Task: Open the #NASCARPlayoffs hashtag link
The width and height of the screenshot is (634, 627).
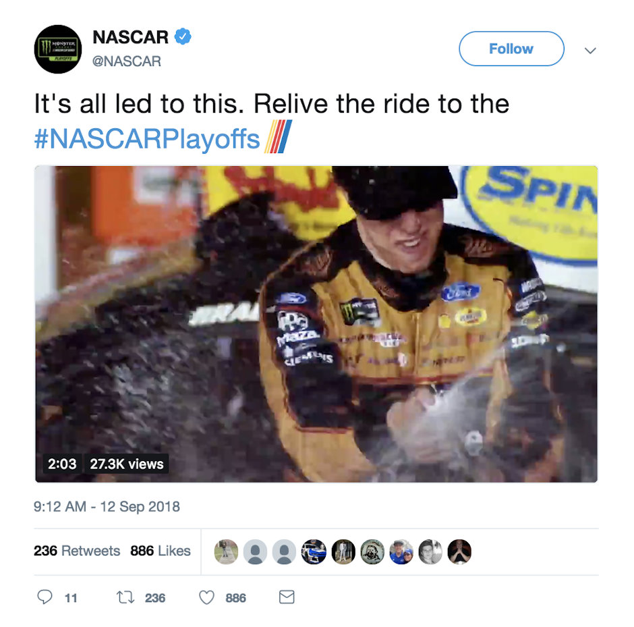Action: (x=147, y=138)
